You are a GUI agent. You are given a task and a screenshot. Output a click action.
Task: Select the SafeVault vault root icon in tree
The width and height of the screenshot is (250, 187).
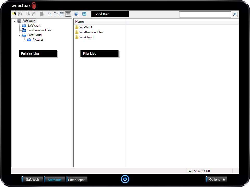click(x=19, y=21)
